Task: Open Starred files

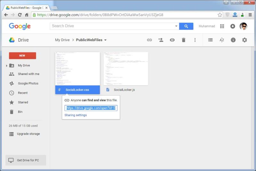Action: tap(23, 102)
